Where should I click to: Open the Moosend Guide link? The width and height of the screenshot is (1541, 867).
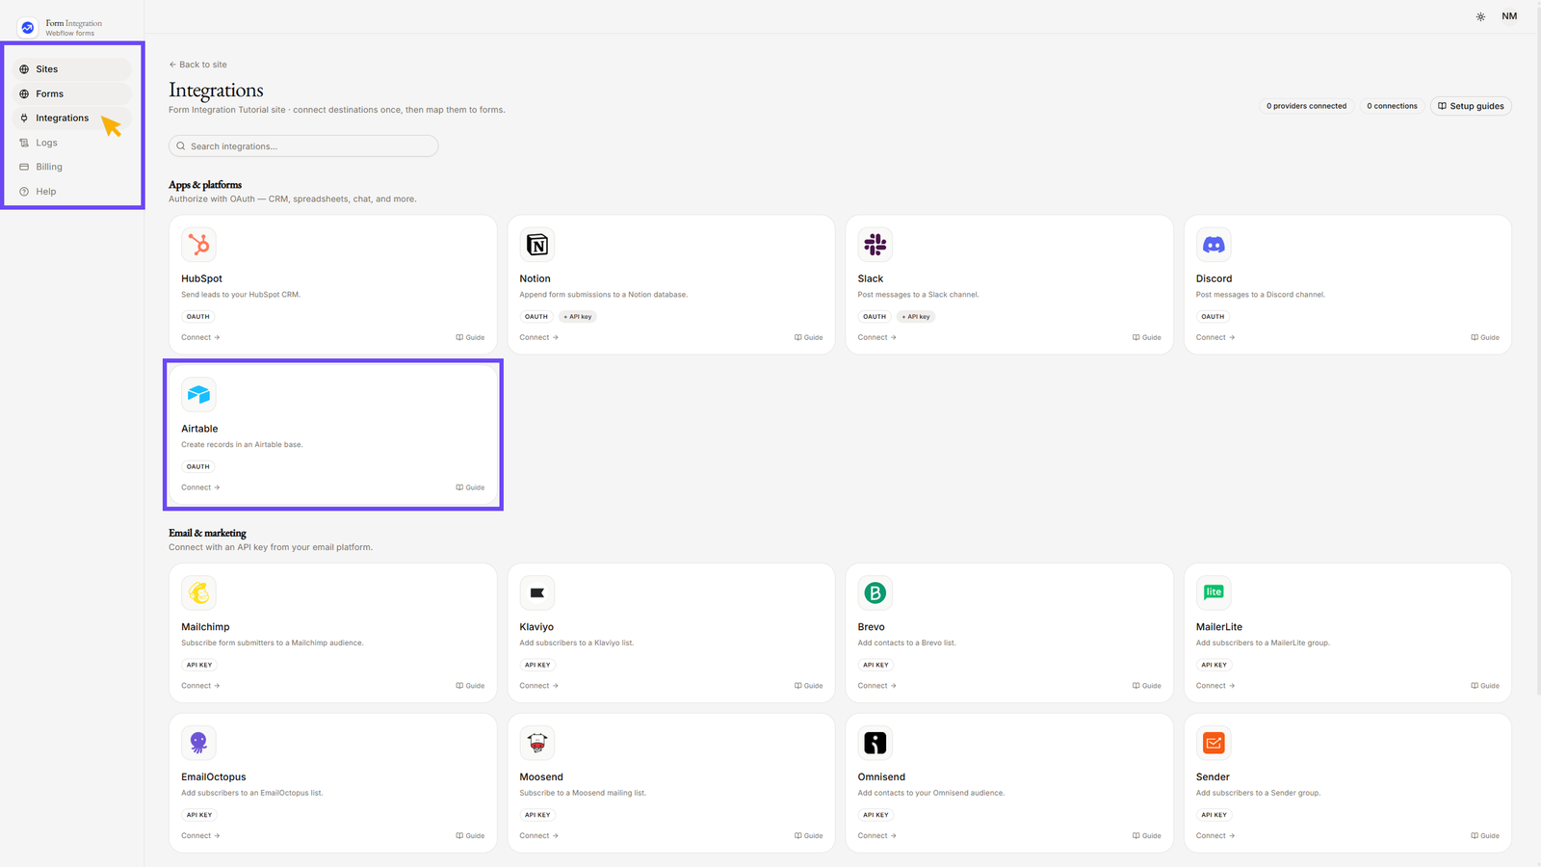808,836
